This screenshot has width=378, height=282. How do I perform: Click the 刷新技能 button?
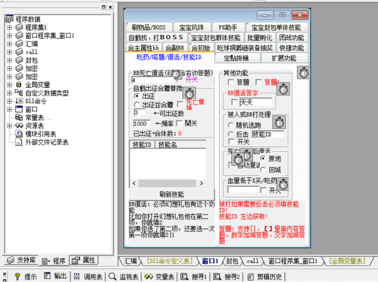[x=172, y=194]
